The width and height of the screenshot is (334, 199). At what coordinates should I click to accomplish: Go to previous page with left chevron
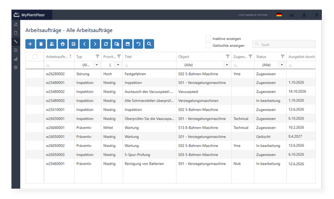click(x=84, y=44)
